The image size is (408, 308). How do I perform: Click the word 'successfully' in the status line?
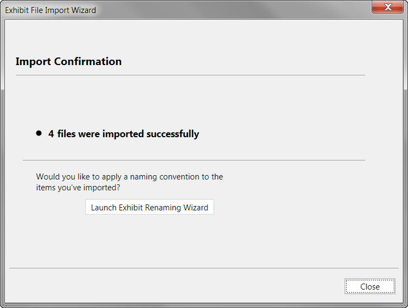173,134
